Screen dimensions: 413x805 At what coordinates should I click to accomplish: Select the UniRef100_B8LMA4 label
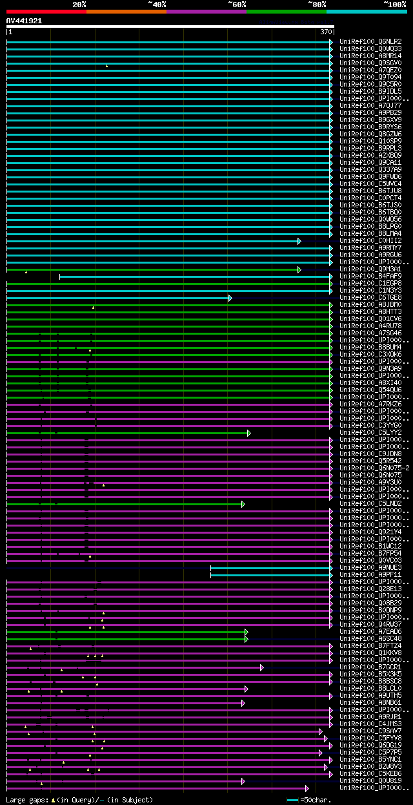(x=370, y=234)
